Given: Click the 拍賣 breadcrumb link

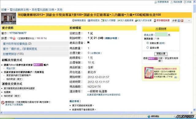Looking at the screenshot, I should coord(4,10).
